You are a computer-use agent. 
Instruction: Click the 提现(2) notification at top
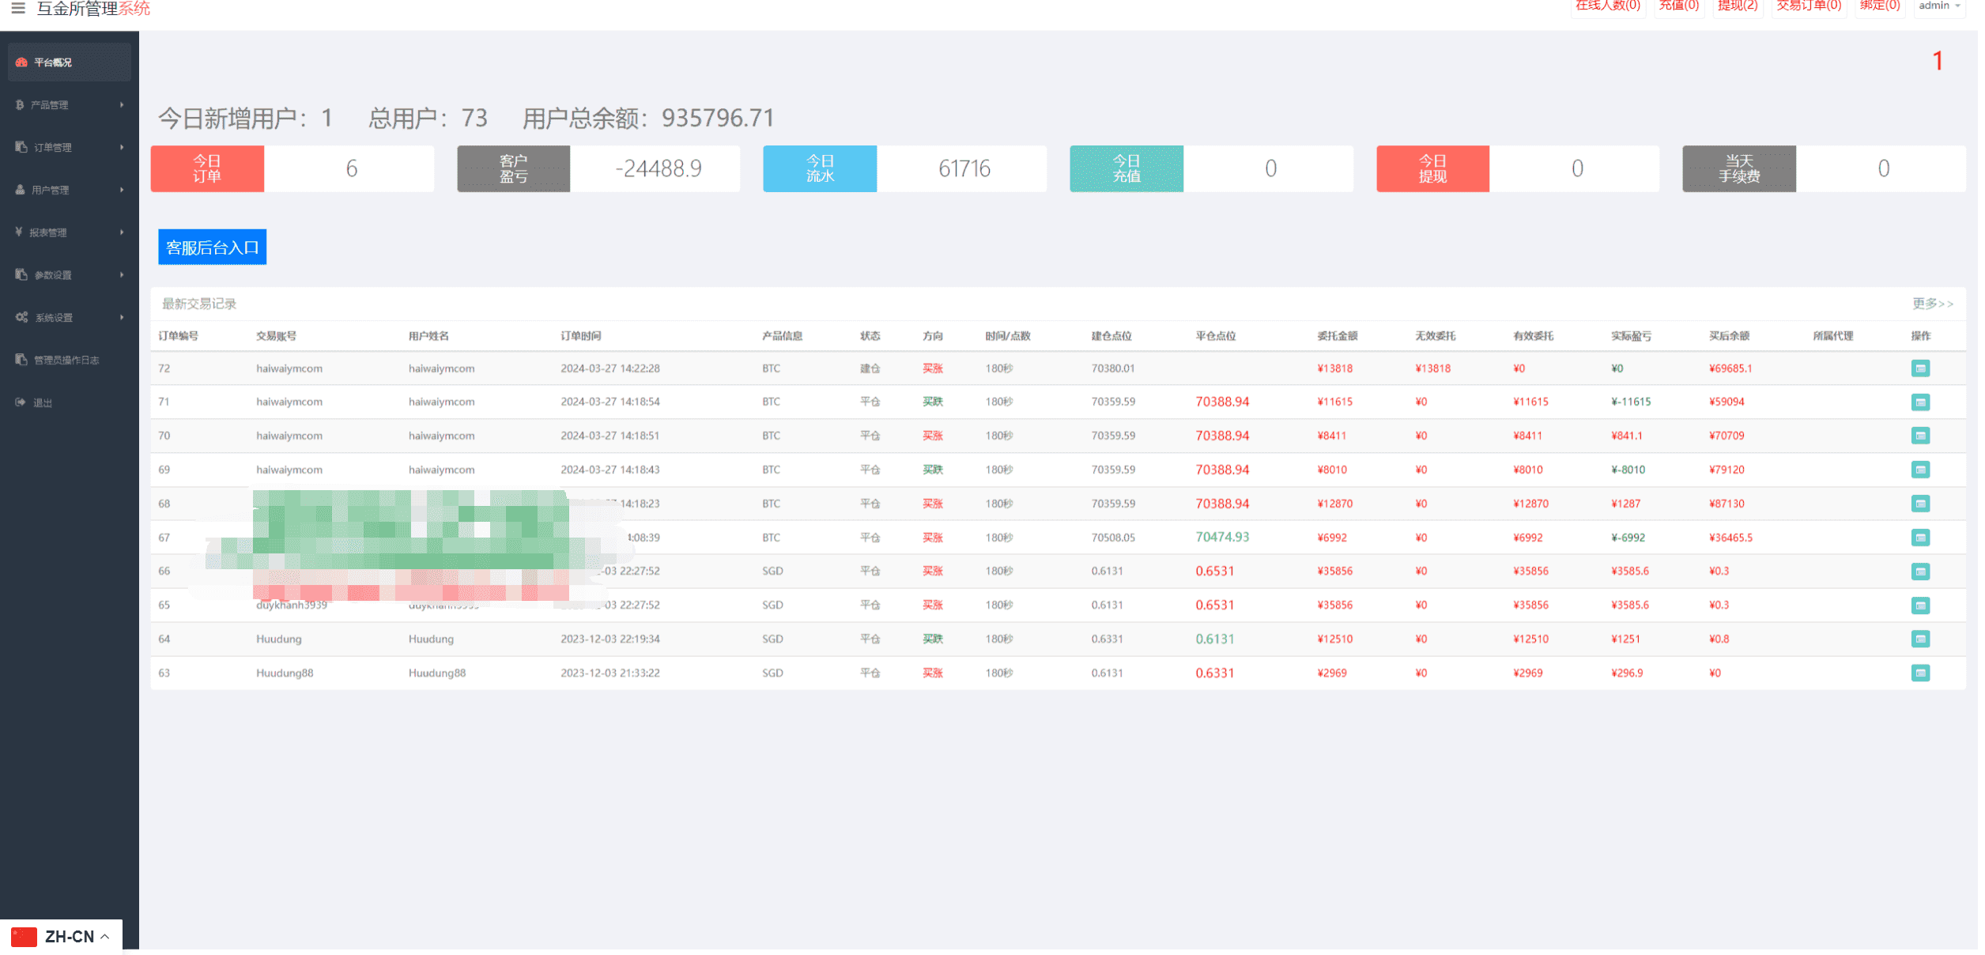click(x=1738, y=6)
